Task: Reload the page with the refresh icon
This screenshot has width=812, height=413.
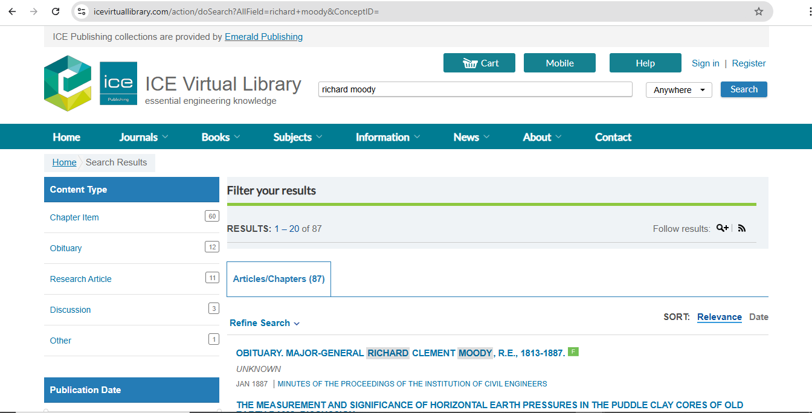Action: (56, 11)
